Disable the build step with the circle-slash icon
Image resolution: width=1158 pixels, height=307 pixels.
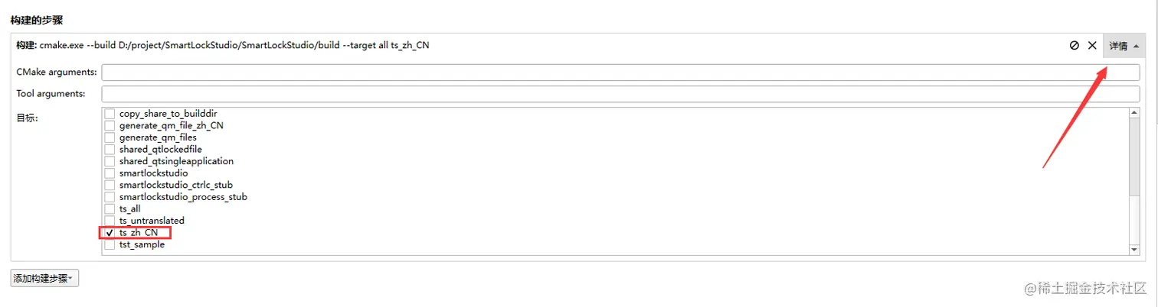tap(1075, 46)
